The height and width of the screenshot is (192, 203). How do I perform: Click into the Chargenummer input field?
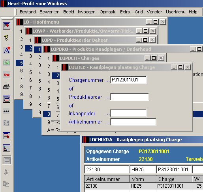[x=128, y=80]
